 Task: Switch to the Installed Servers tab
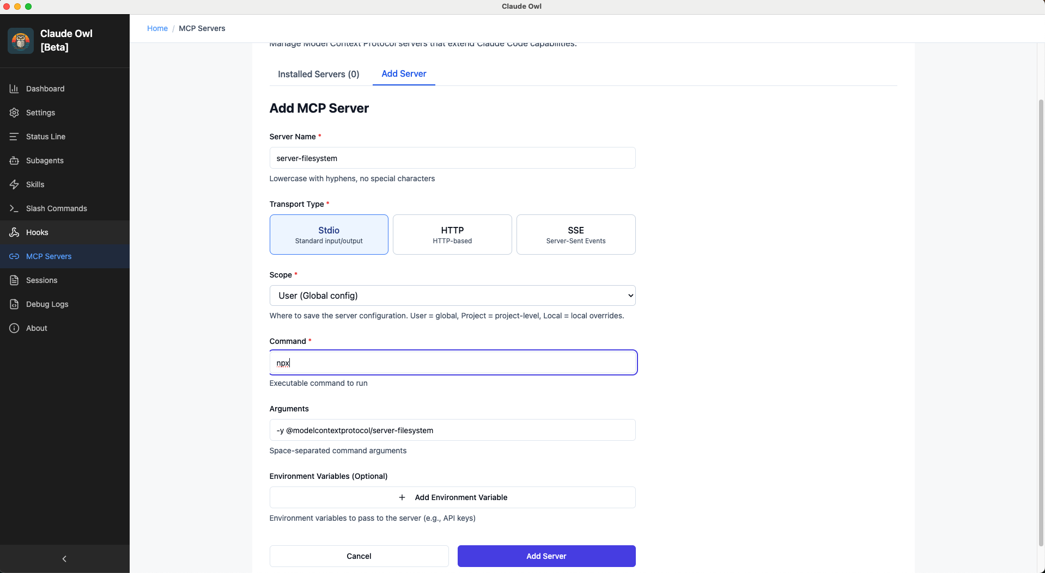click(x=318, y=74)
